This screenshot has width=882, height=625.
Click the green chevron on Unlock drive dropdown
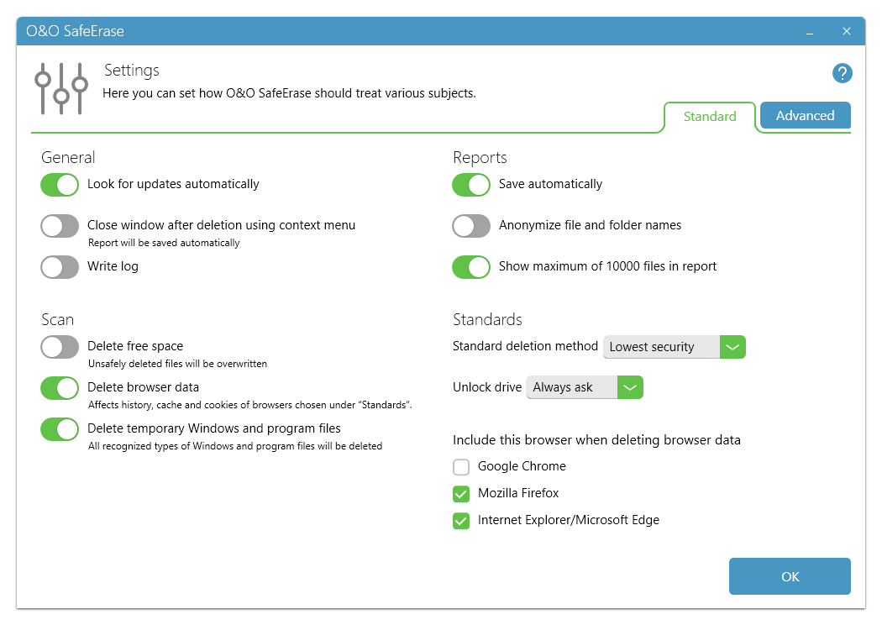(x=631, y=387)
